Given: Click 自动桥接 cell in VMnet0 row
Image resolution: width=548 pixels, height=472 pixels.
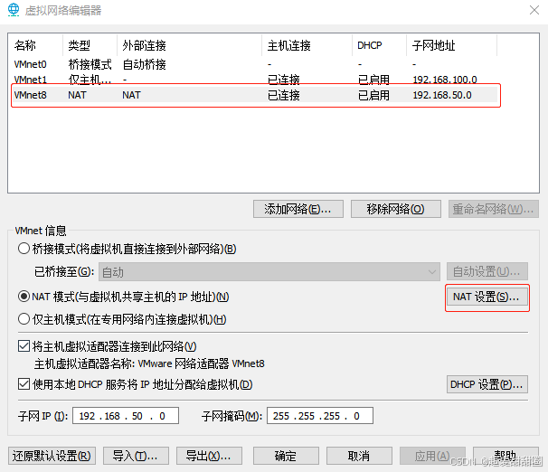Looking at the screenshot, I should (145, 64).
